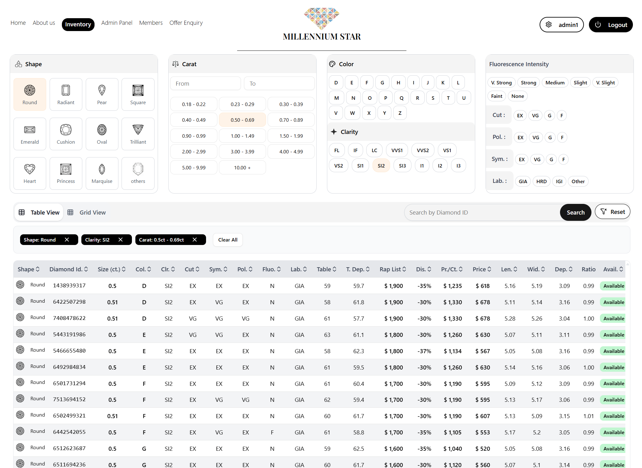Enable Medium fluorescence intensity
642x468 pixels.
555,82
